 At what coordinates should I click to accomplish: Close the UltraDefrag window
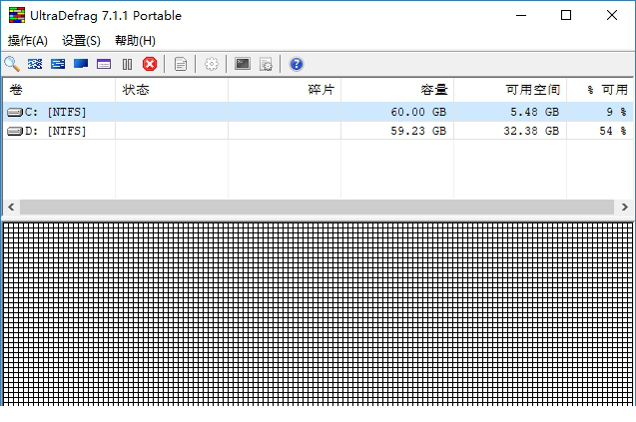(x=612, y=15)
